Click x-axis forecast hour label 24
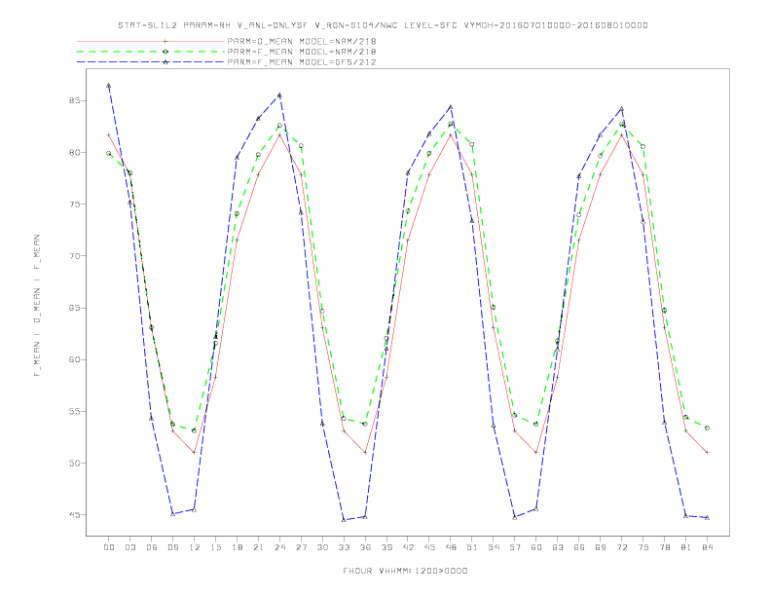771x596 pixels. (279, 547)
